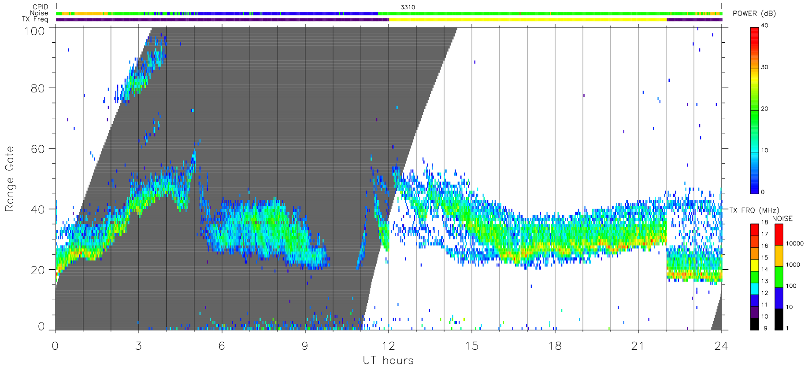Click the 20 tick on power colorbar
This screenshot has width=812, height=374.
[764, 109]
